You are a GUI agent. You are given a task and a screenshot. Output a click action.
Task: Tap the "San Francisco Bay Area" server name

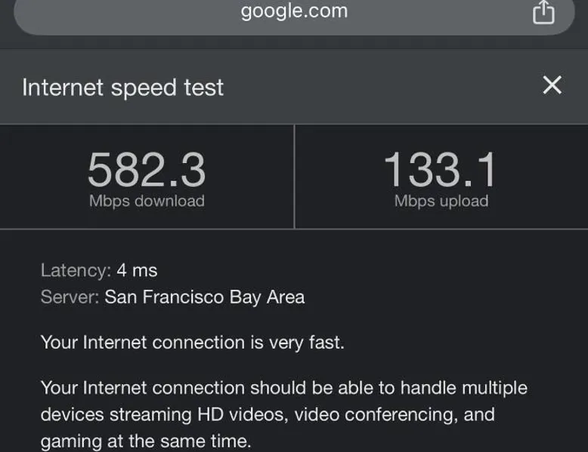click(x=205, y=297)
